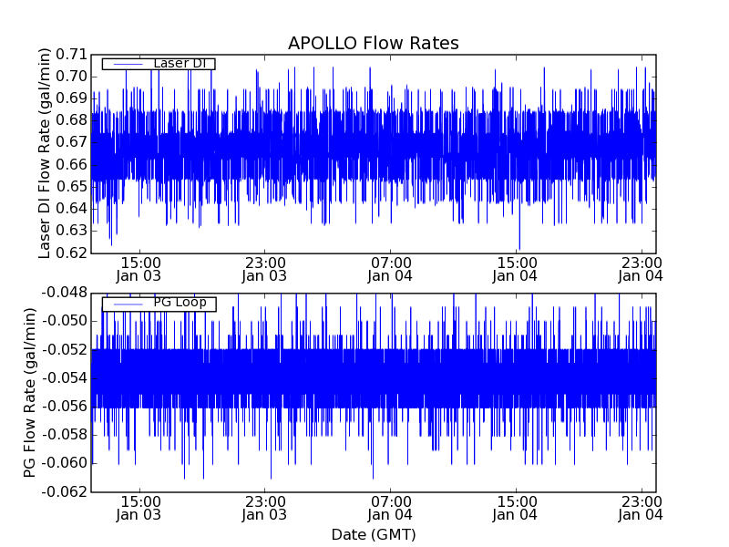
Task: Click "15:00 Jan 03" tick under Laser DI plot
Action: click(139, 270)
